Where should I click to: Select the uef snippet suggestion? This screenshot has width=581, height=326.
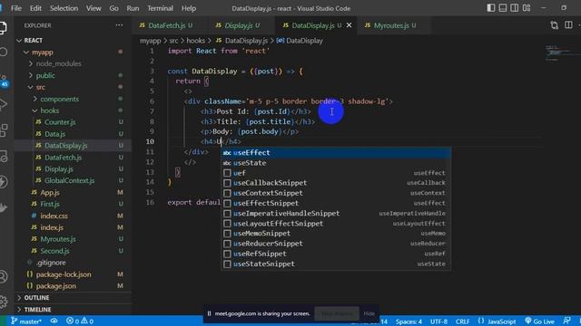pyautogui.click(x=336, y=173)
